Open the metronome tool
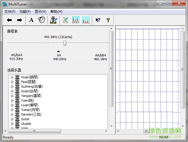 point(54,20)
